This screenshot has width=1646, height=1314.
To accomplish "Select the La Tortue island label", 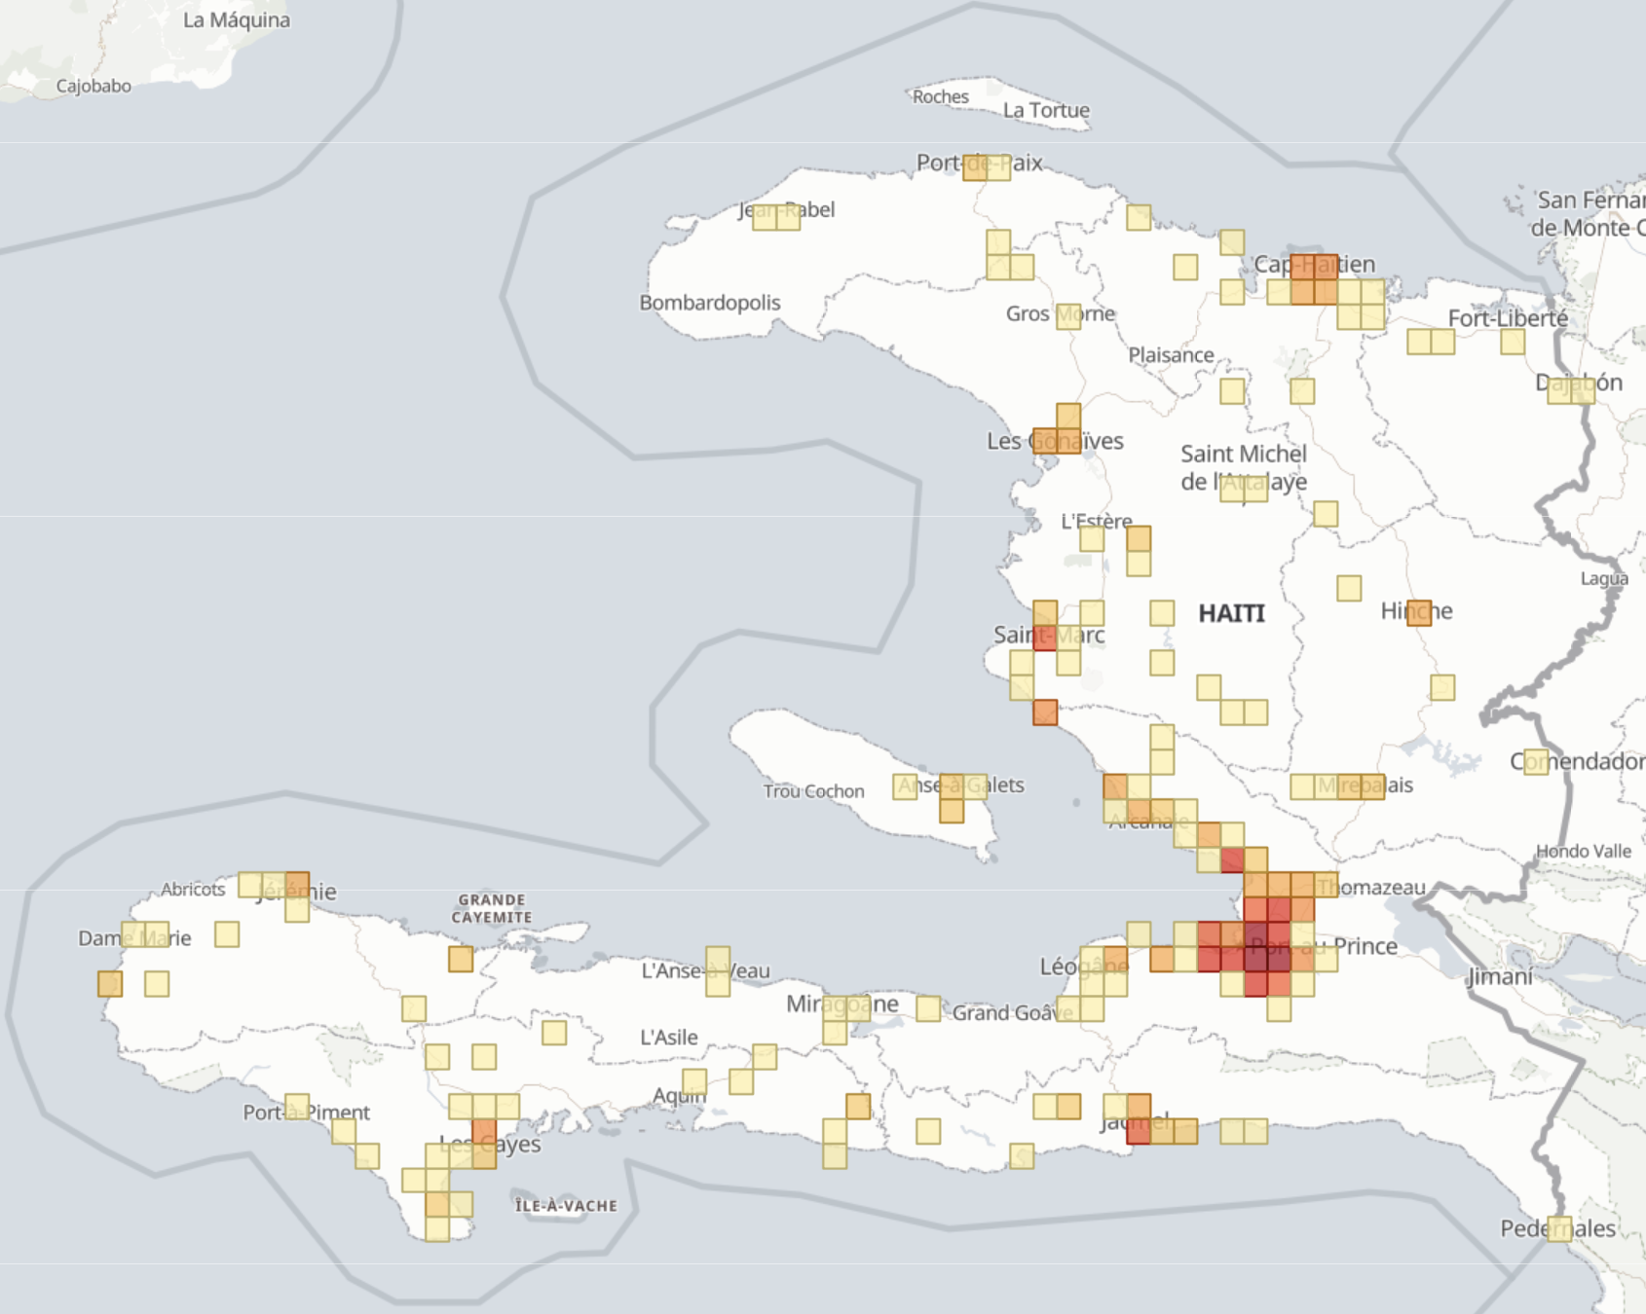I will point(1045,111).
